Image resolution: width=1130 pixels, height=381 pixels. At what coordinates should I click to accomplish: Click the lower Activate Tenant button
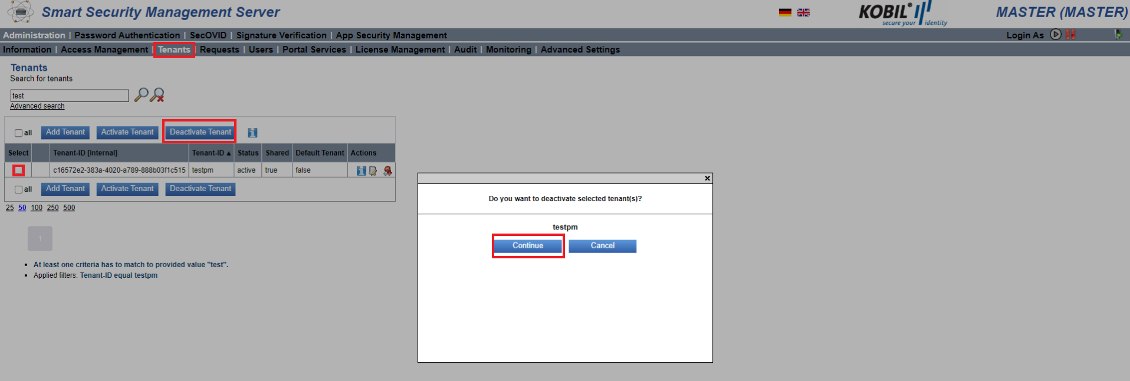pyautogui.click(x=127, y=189)
